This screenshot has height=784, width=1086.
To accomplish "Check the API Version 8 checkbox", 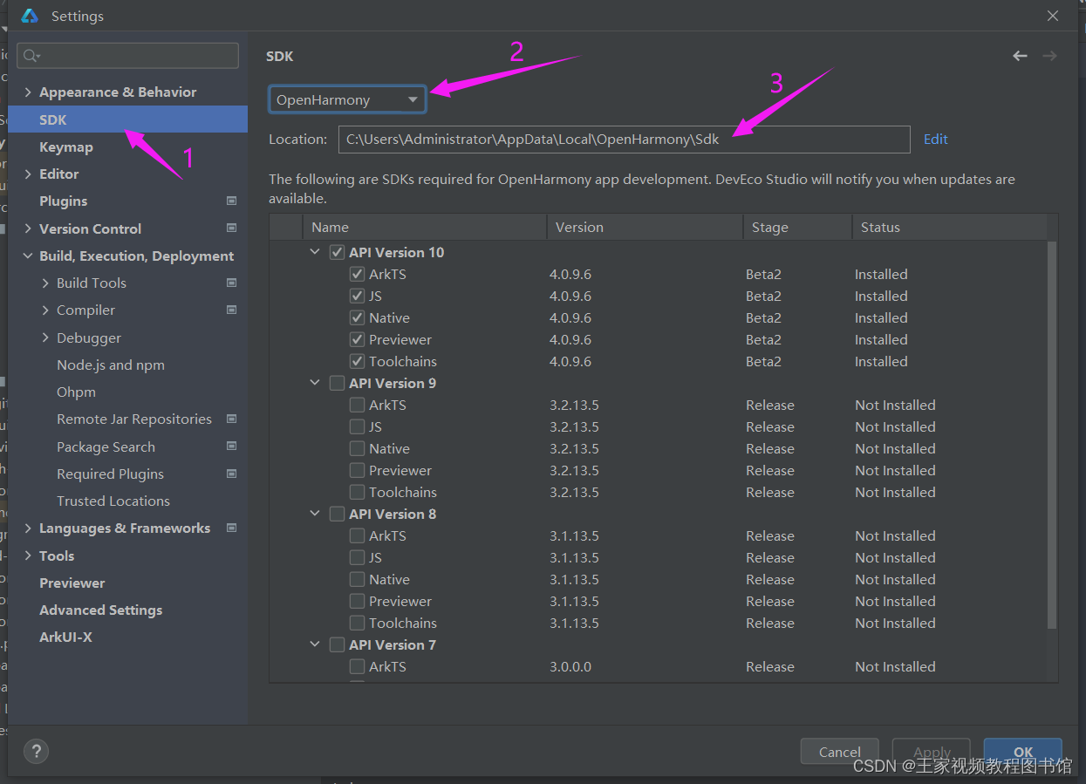I will pos(337,514).
